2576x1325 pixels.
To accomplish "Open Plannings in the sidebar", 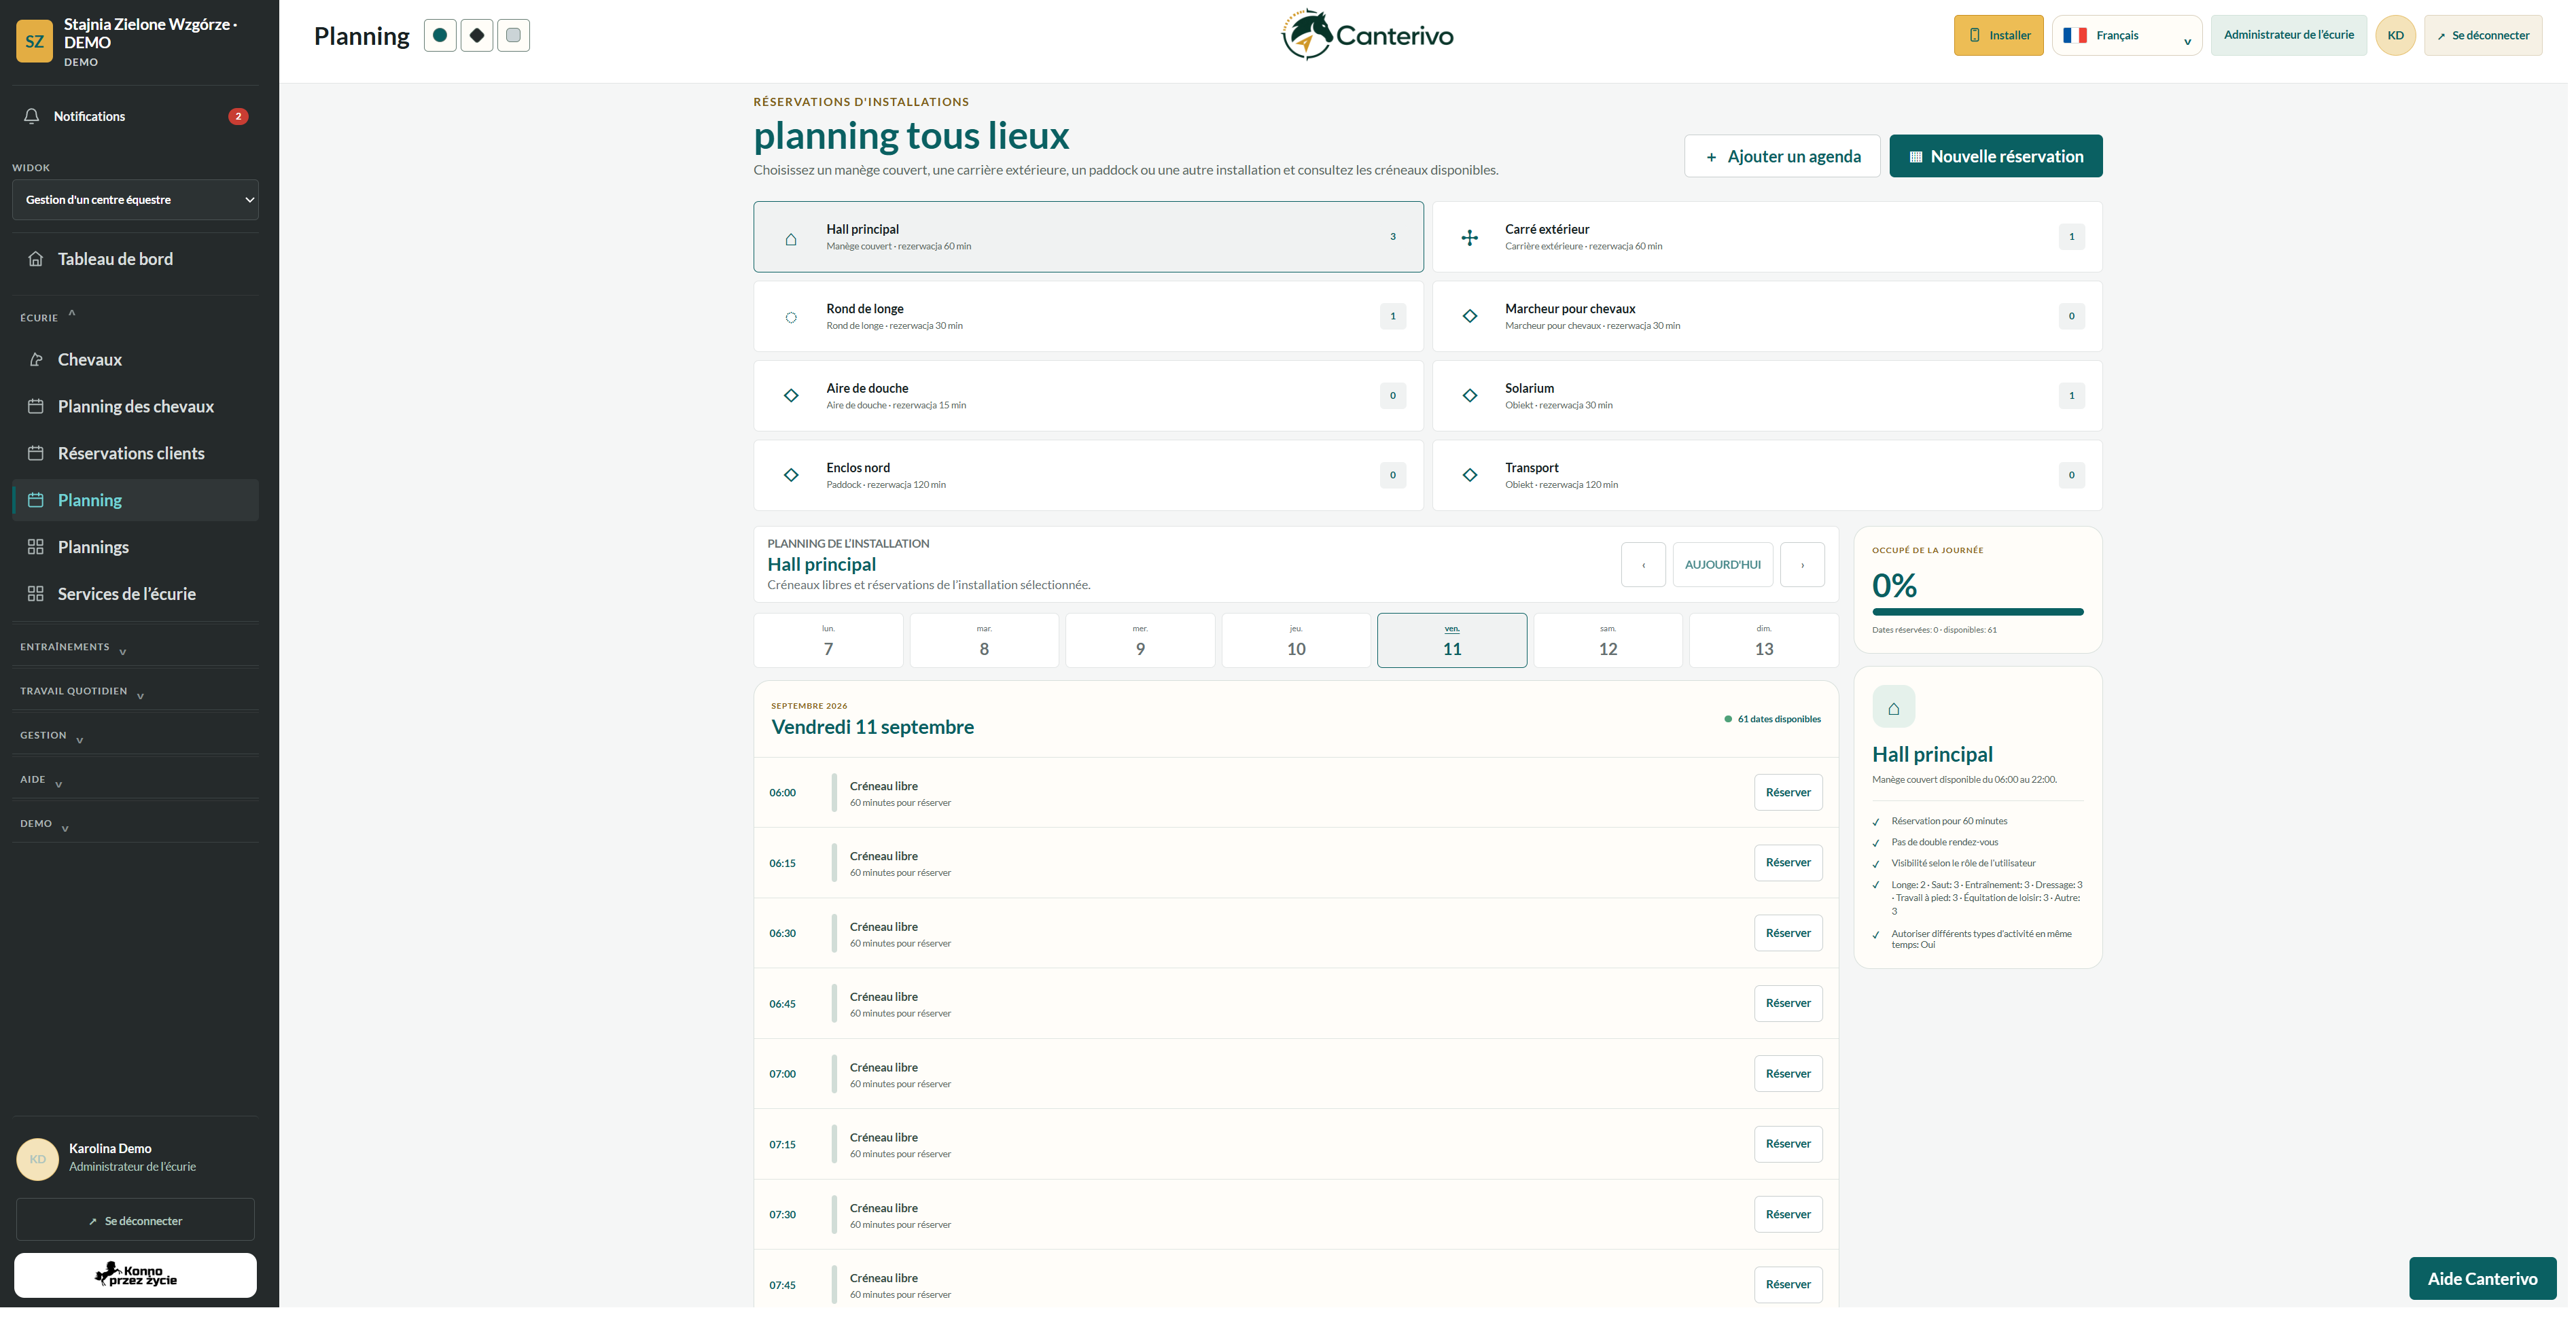I will click(136, 547).
